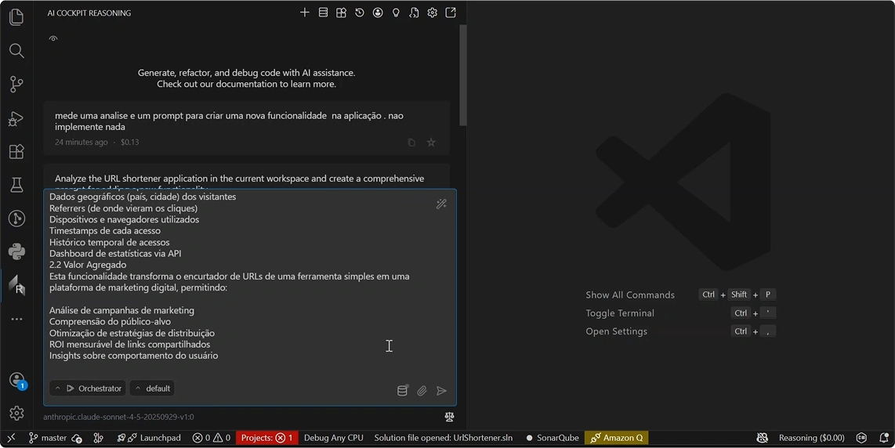Open the chat history clock icon
Image resolution: width=895 pixels, height=448 pixels.
tap(360, 13)
